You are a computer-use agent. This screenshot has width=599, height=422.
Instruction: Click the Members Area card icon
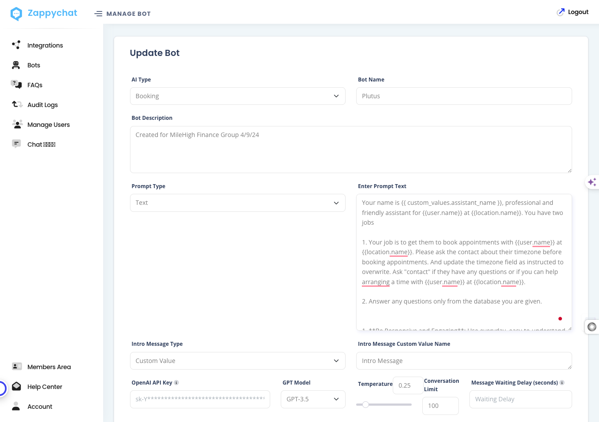click(x=17, y=366)
